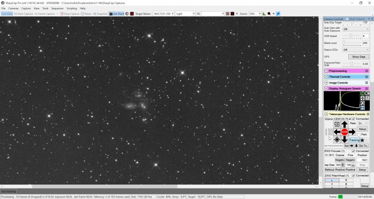
Task: Start the spiral search pattern icon
Action: pos(337,124)
